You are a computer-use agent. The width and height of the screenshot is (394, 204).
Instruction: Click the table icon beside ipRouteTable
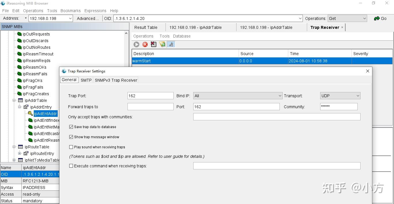(x=20, y=147)
